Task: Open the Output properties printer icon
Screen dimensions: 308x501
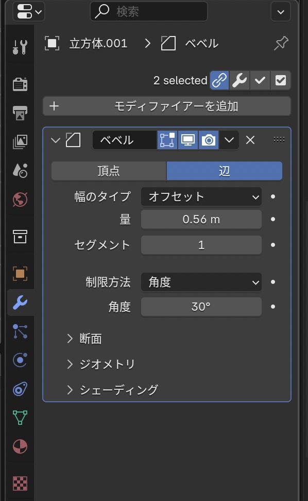Action: 20,112
